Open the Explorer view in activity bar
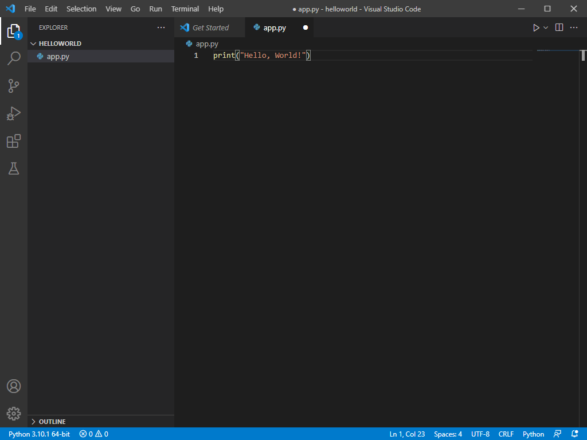 (14, 31)
